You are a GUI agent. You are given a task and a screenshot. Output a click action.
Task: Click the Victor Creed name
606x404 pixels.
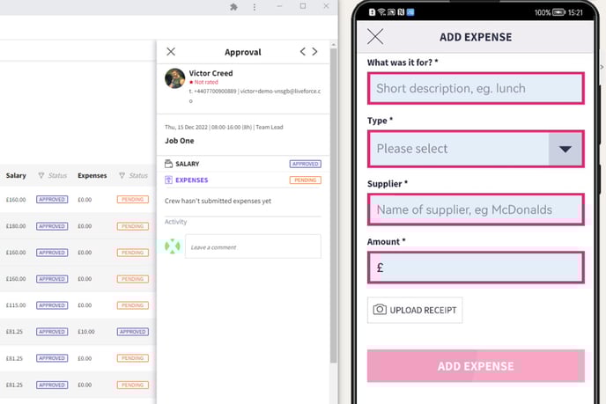(x=211, y=73)
